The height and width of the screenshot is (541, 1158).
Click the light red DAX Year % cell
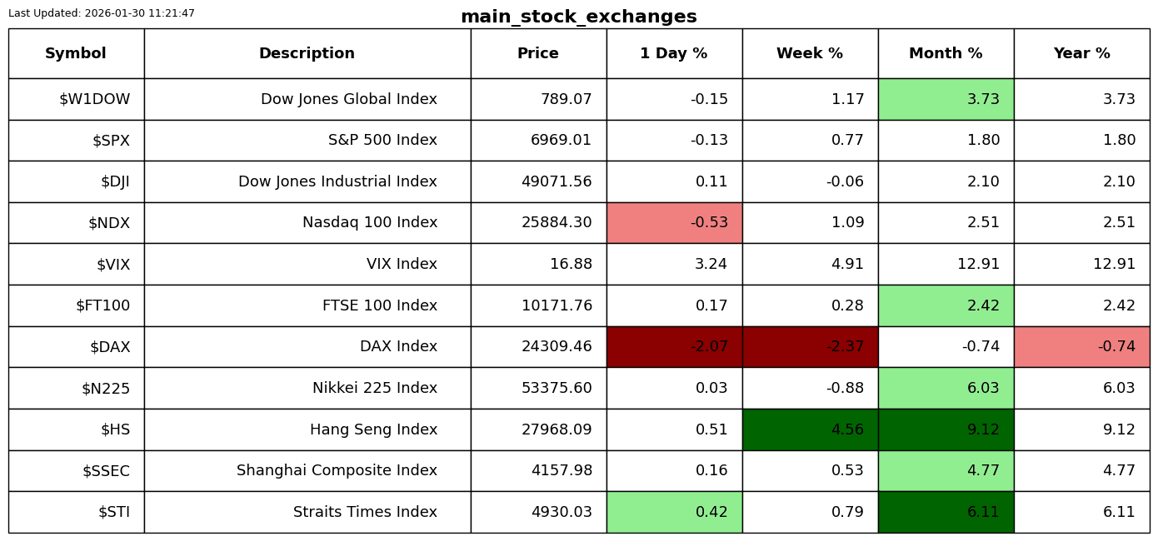tap(1081, 347)
